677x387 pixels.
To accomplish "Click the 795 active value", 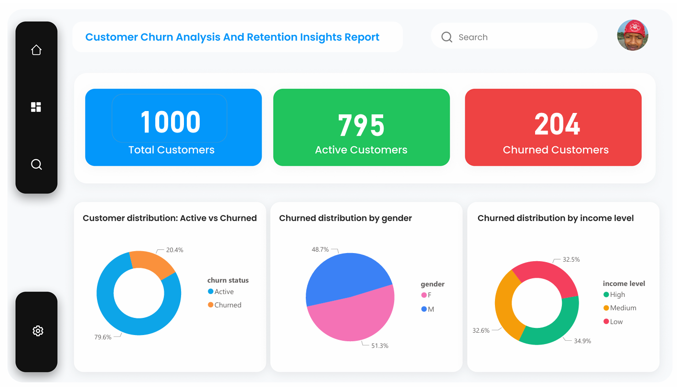I will tap(361, 125).
